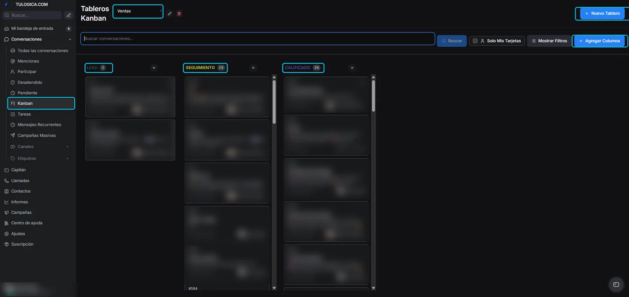The height and width of the screenshot is (297, 629).
Task: Collapse the CALIFICADO column
Action: tap(352, 68)
